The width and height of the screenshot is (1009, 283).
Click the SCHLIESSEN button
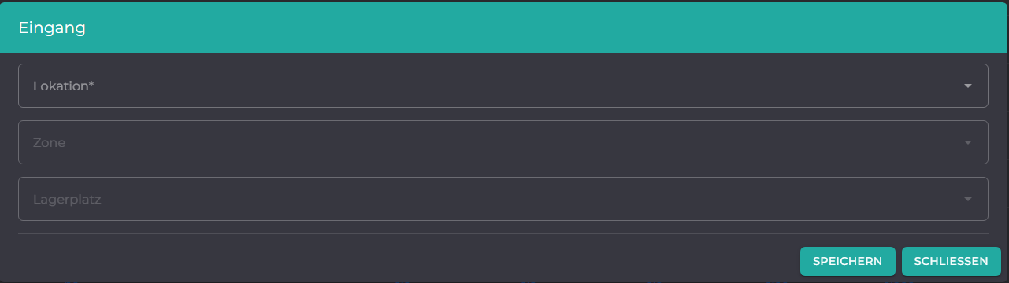coord(951,261)
